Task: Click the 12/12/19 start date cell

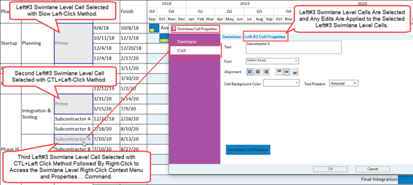Action: [106, 88]
